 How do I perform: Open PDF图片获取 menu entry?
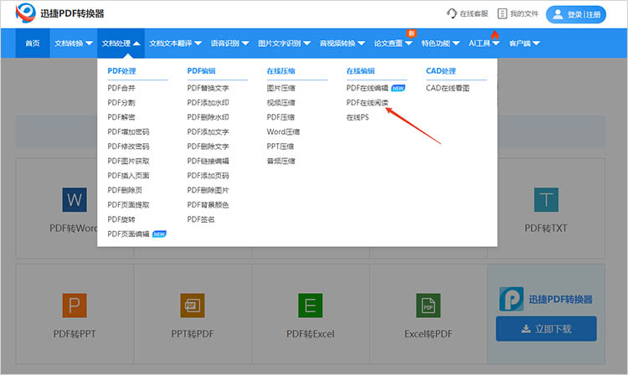tap(128, 161)
